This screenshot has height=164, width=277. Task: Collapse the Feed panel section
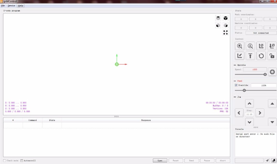[x=235, y=81]
